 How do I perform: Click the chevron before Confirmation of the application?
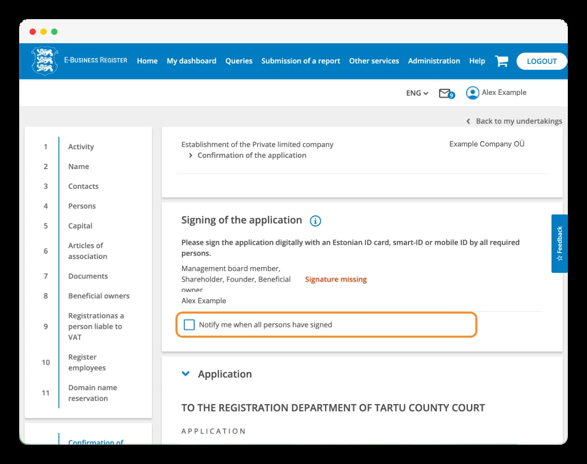(x=191, y=155)
